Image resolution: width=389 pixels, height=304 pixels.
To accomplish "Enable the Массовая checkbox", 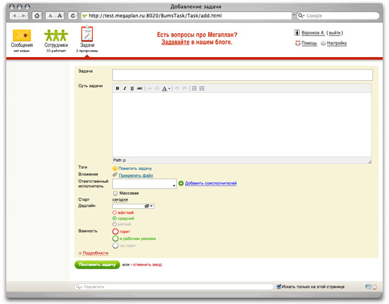I will click(115, 193).
